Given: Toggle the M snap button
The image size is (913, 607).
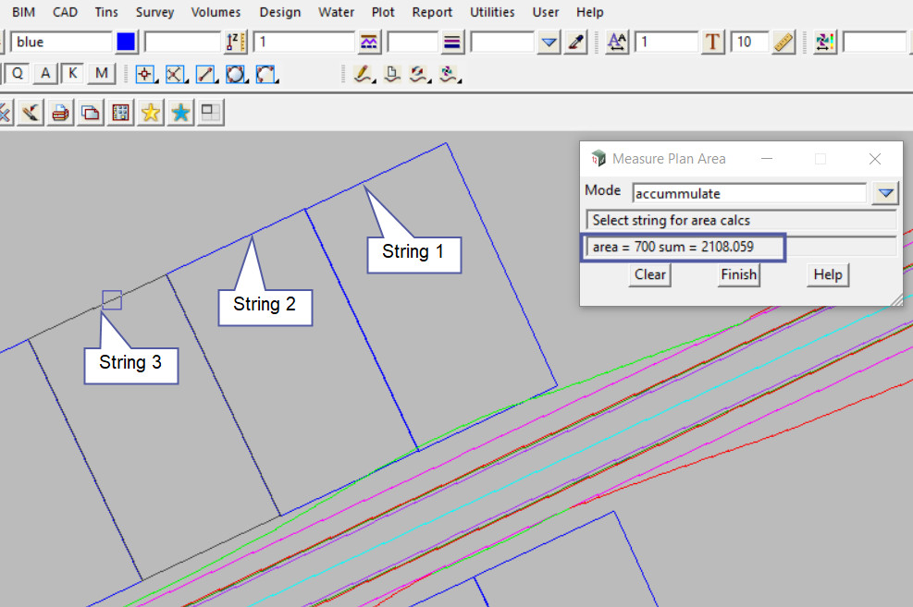Looking at the screenshot, I should [101, 74].
